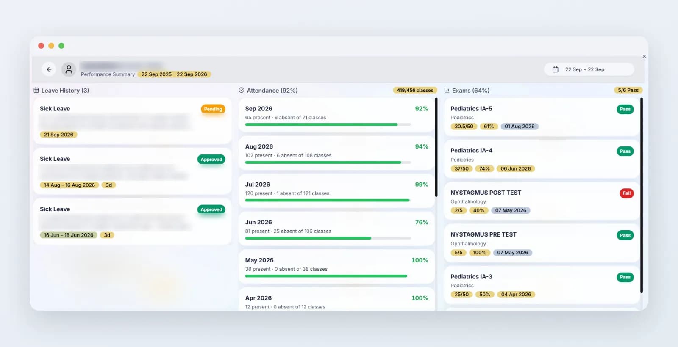Viewport: 678px width, 347px height.
Task: Click the Exams list scrollbar
Action: (642, 196)
